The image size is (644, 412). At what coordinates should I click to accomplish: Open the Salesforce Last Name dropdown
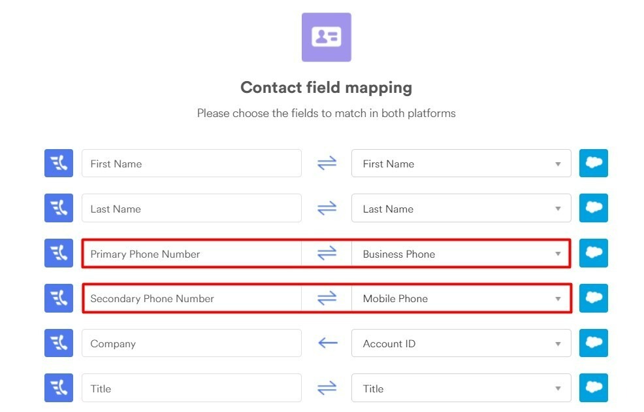tap(461, 208)
